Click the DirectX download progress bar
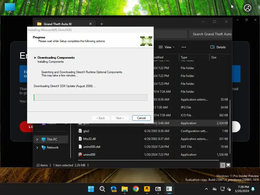 [x=90, y=97]
